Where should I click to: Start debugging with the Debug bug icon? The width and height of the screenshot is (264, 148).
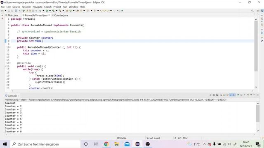(x=40, y=11)
